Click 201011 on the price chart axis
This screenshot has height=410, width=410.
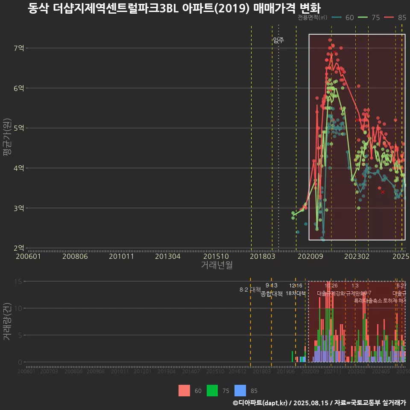tap(121, 256)
